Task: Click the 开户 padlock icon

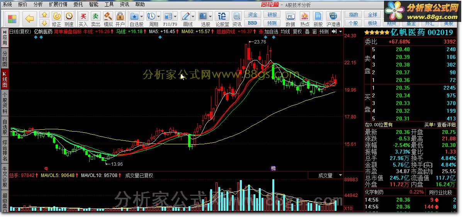Action: coord(120,16)
